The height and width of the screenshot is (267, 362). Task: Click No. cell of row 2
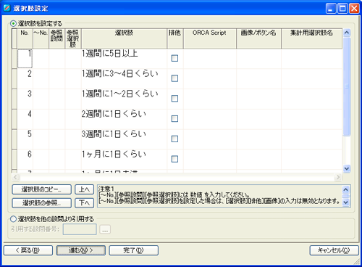pos(25,78)
